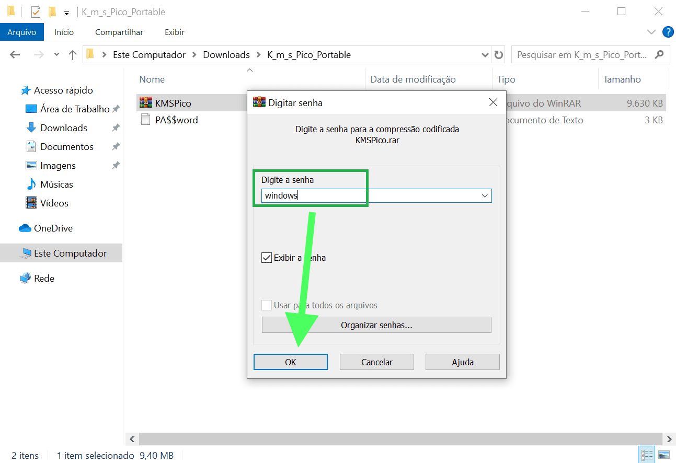Open the Compartilhar ribbon tab
This screenshot has width=676, height=463.
click(119, 32)
